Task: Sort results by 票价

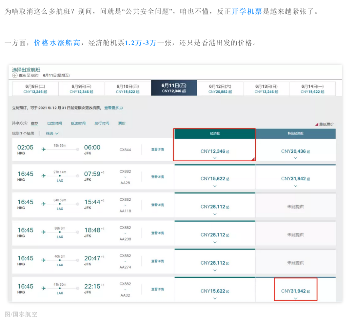Action: (122, 123)
